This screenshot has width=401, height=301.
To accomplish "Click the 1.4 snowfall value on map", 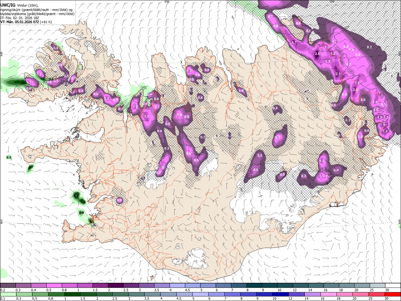I will 375,102.
